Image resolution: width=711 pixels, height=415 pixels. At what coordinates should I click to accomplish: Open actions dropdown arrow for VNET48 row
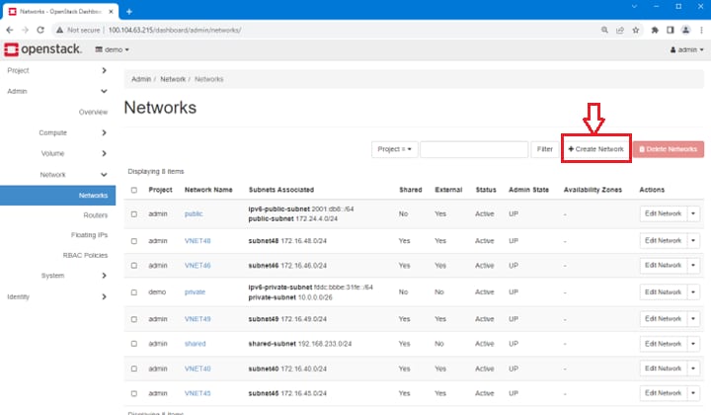click(693, 241)
